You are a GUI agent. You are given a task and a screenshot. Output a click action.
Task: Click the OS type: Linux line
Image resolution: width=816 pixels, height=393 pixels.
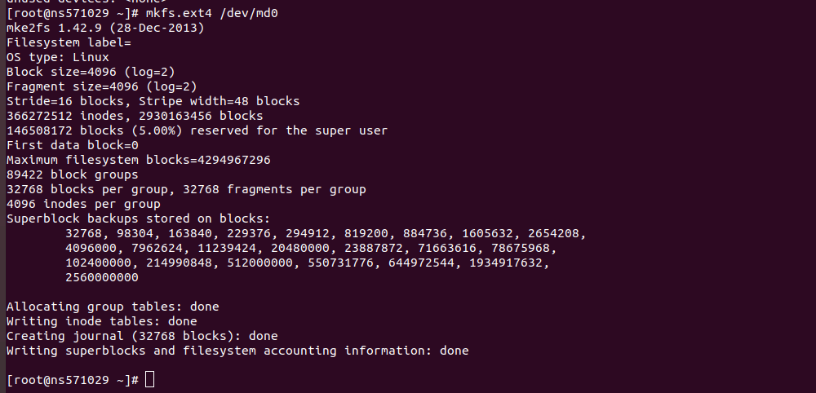[x=58, y=57]
